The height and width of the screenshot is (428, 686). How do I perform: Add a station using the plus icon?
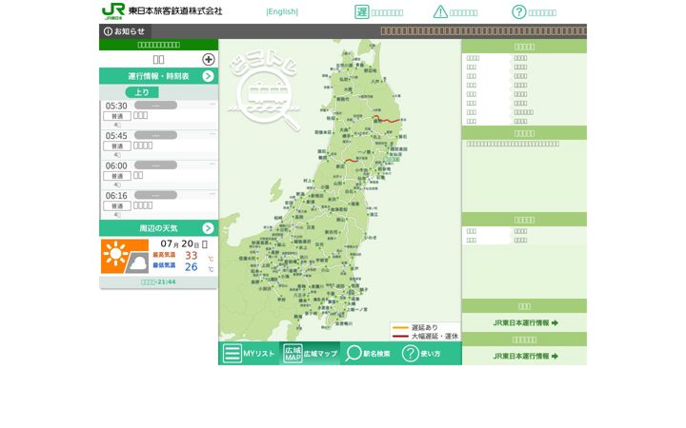click(x=209, y=59)
